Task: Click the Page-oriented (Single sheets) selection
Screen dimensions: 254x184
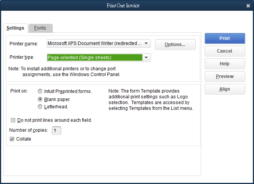Action: (94, 58)
